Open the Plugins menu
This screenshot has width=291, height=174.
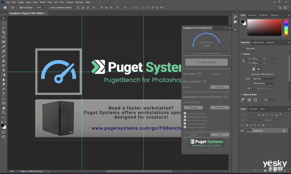pos(69,2)
